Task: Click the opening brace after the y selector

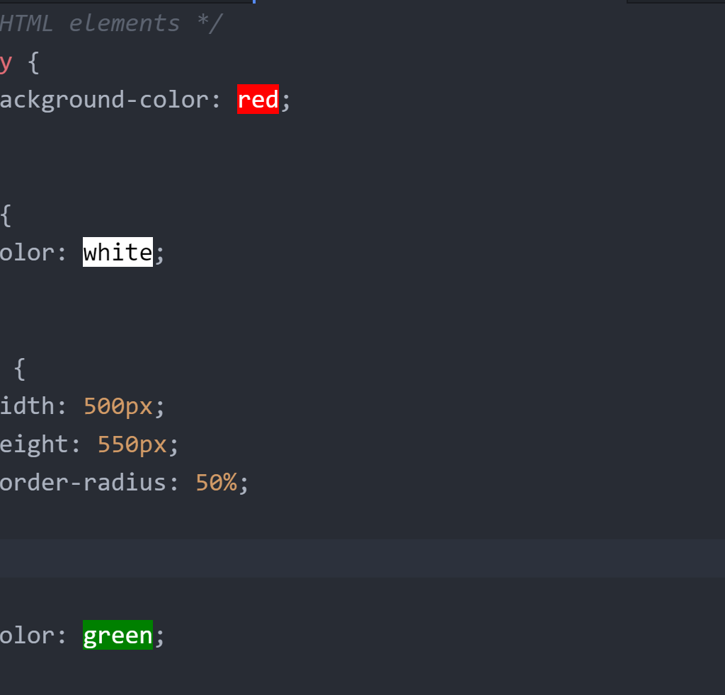Action: tap(33, 62)
